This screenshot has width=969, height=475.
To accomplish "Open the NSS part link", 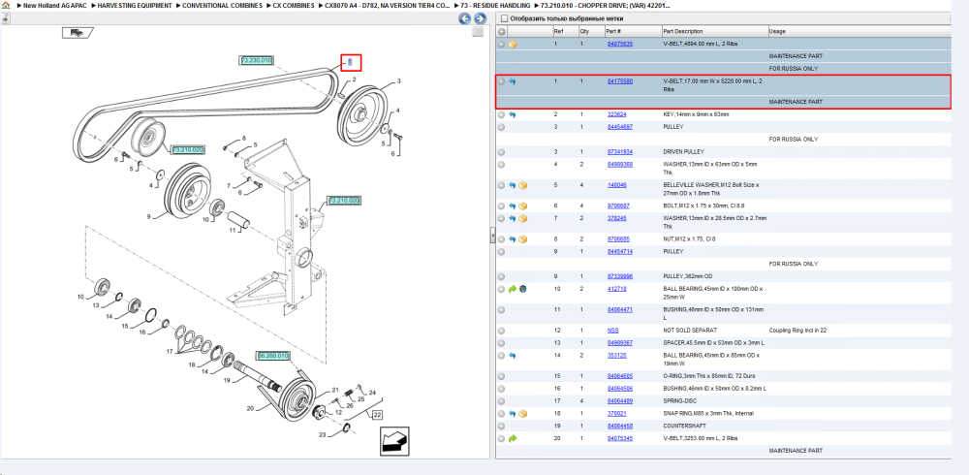I will (613, 331).
